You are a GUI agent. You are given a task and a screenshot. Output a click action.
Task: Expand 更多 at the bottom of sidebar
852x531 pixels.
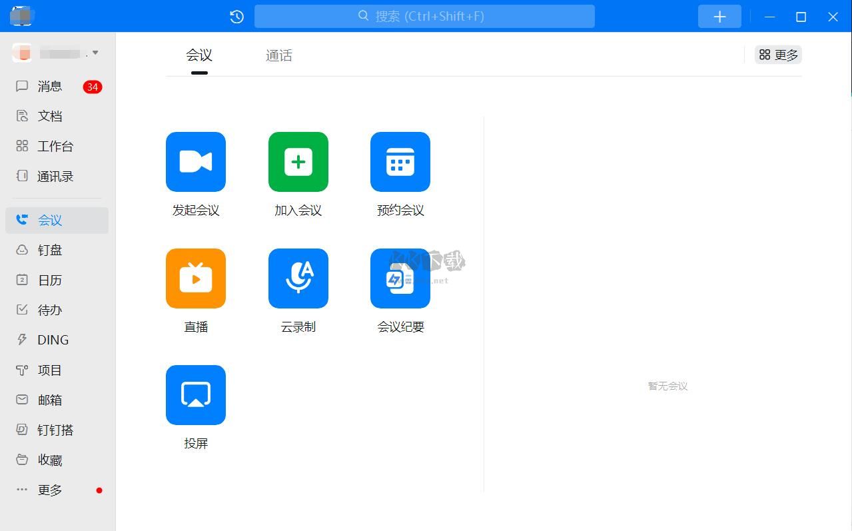[x=49, y=489]
